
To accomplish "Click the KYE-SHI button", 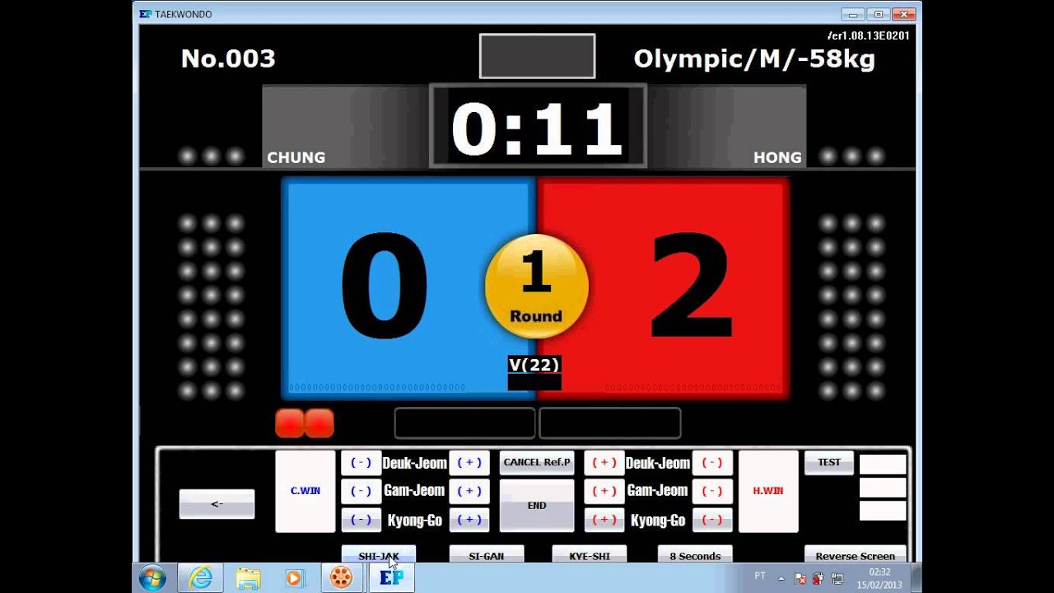I will 590,555.
